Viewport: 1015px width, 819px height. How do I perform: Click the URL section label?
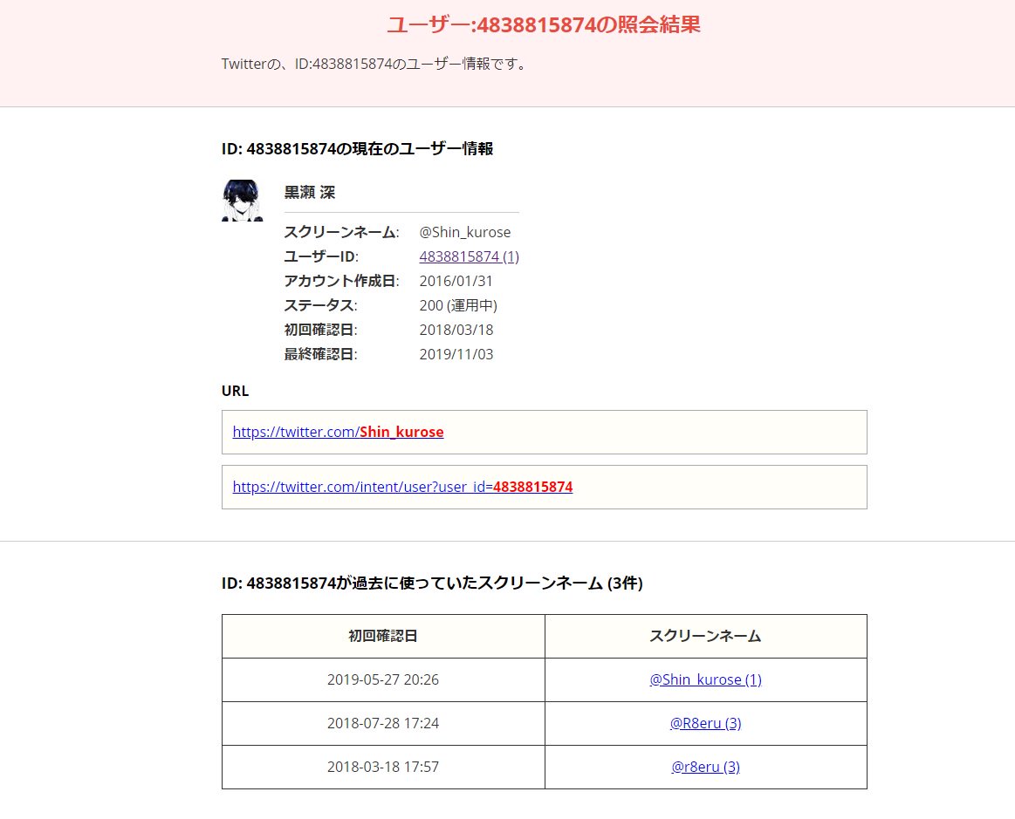click(235, 391)
